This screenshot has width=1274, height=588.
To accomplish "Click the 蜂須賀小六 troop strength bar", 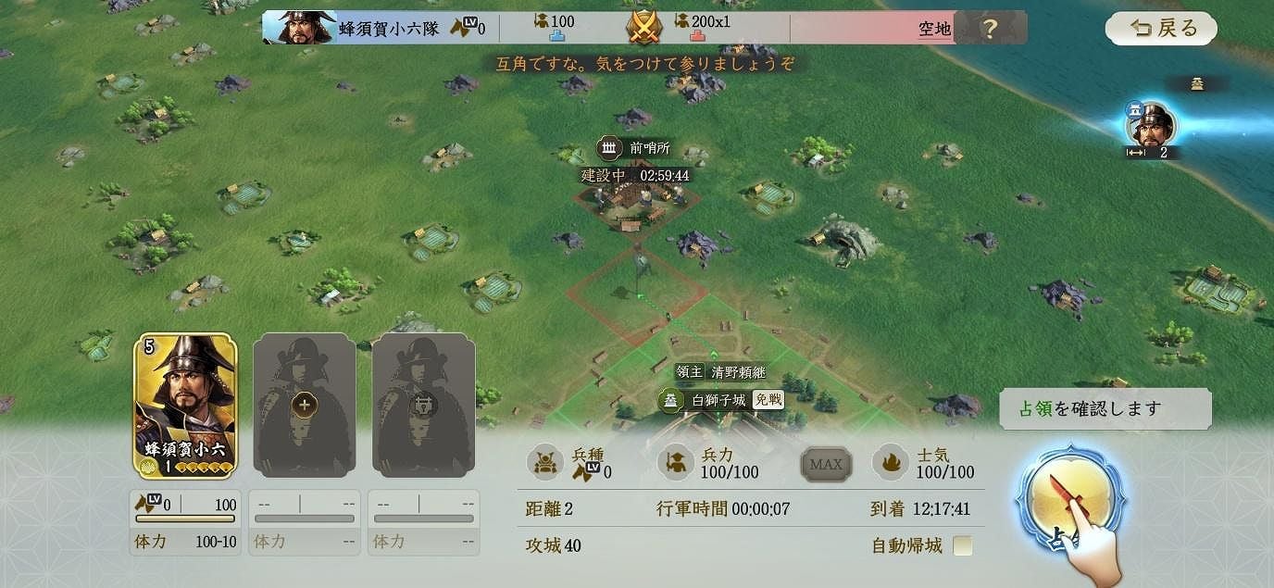I will pos(185,519).
